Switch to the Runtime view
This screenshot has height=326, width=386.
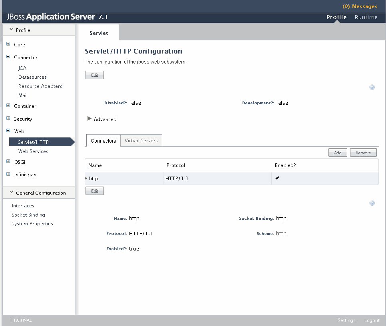(366, 17)
